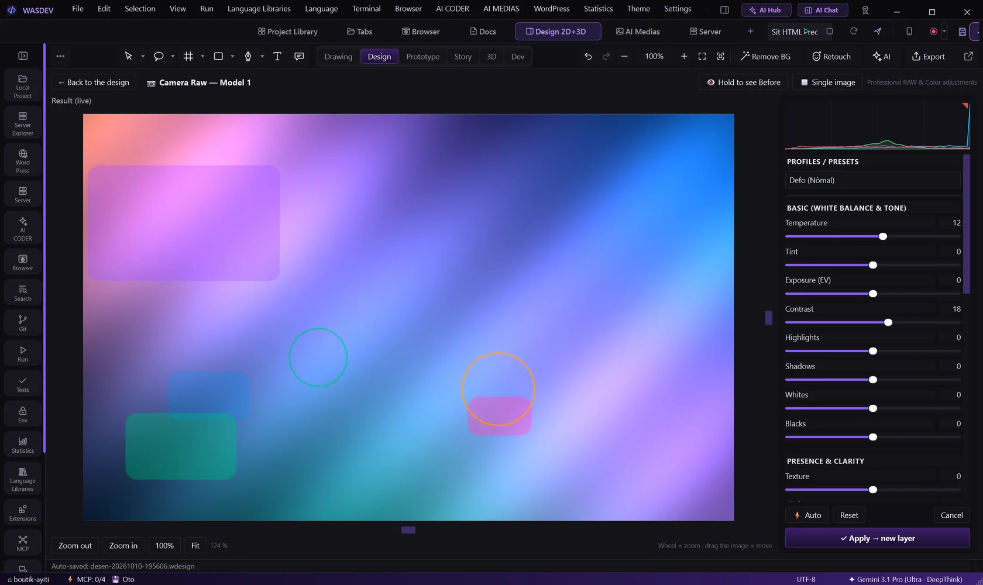Click the redo arrow icon
This screenshot has width=983, height=585.
[x=606, y=56]
